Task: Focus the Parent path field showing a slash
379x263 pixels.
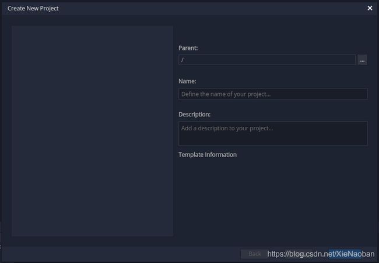Action: [267, 60]
